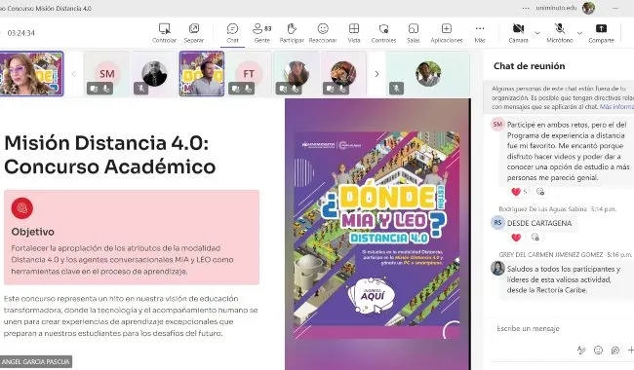
Task: Expand the microphone options dropdown arrow
Action: [579, 33]
